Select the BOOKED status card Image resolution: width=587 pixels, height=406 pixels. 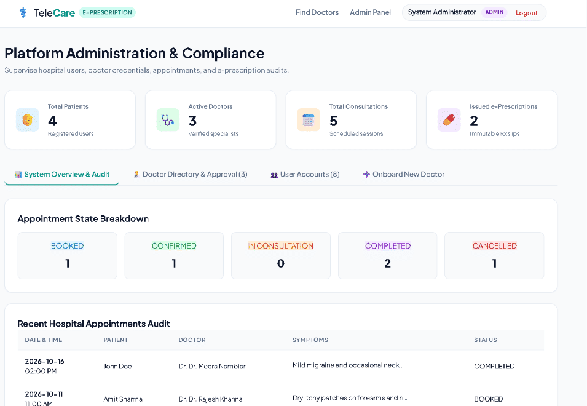[x=68, y=255]
